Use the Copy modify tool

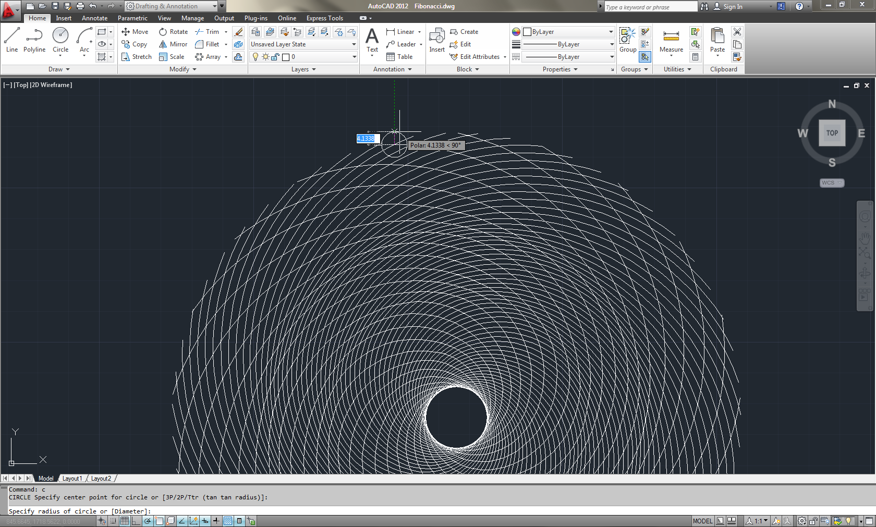(x=135, y=44)
